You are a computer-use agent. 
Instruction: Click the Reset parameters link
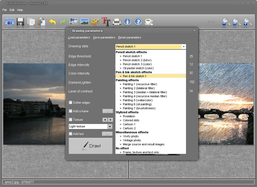(x=130, y=37)
